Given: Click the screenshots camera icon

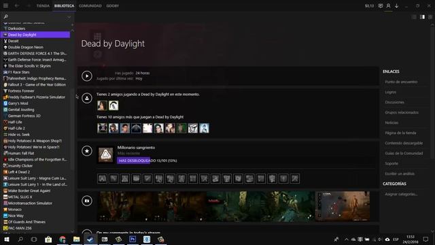Looking at the screenshot, I should click(87, 201).
